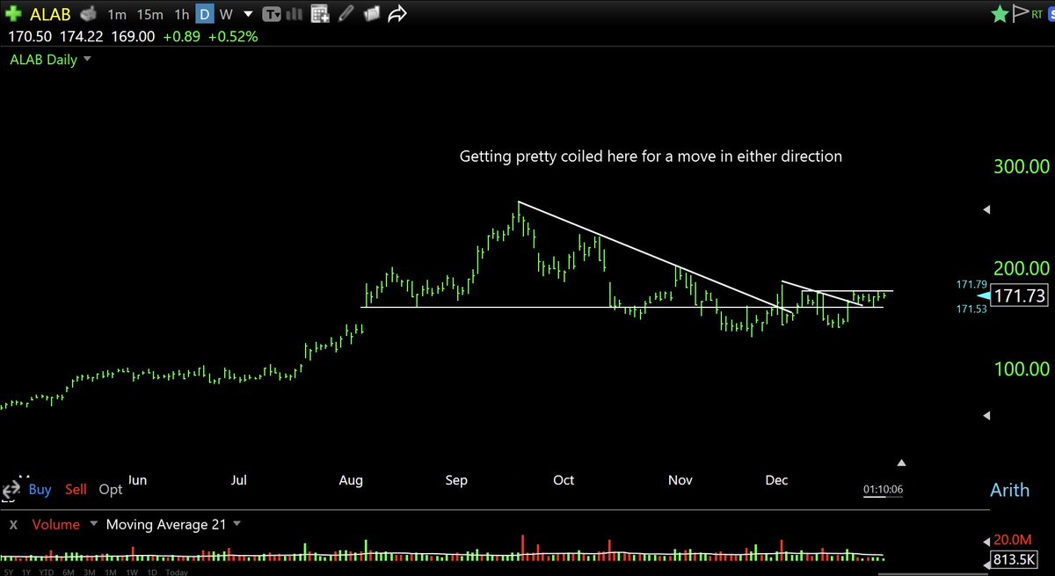Screen dimensions: 1055x576
Task: Click the 300.00 price axis label
Action: tap(1020, 166)
